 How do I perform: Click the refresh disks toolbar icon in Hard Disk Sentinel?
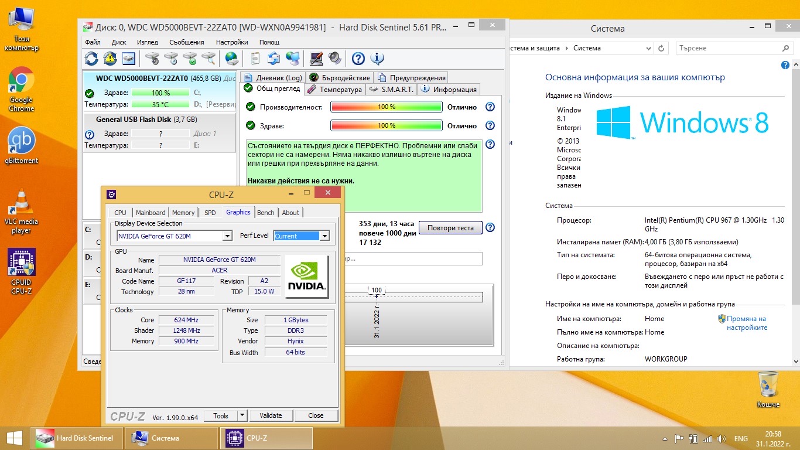pos(91,58)
